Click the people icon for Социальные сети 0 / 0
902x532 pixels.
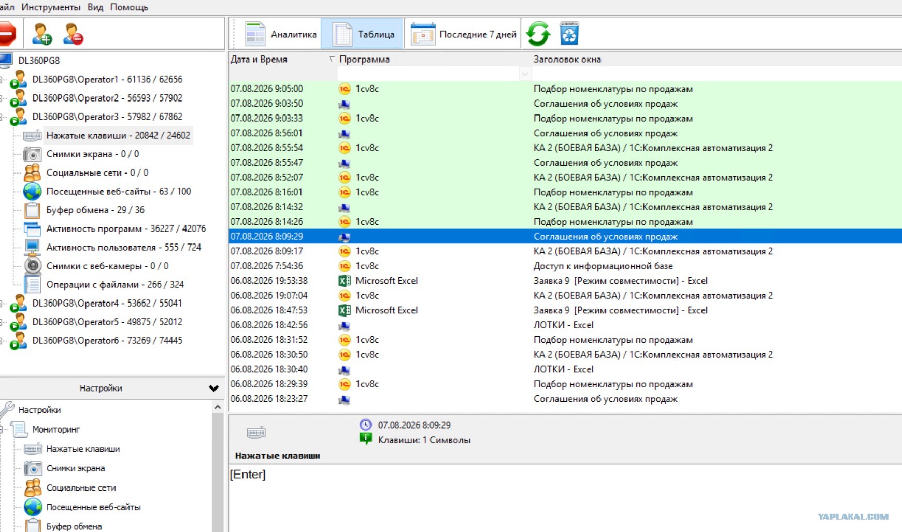(32, 172)
